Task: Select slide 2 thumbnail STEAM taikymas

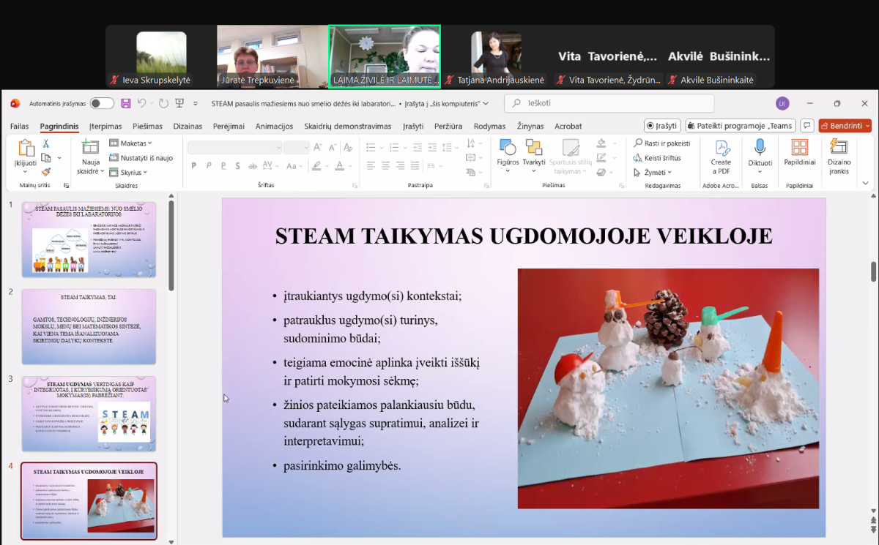Action: 89,326
